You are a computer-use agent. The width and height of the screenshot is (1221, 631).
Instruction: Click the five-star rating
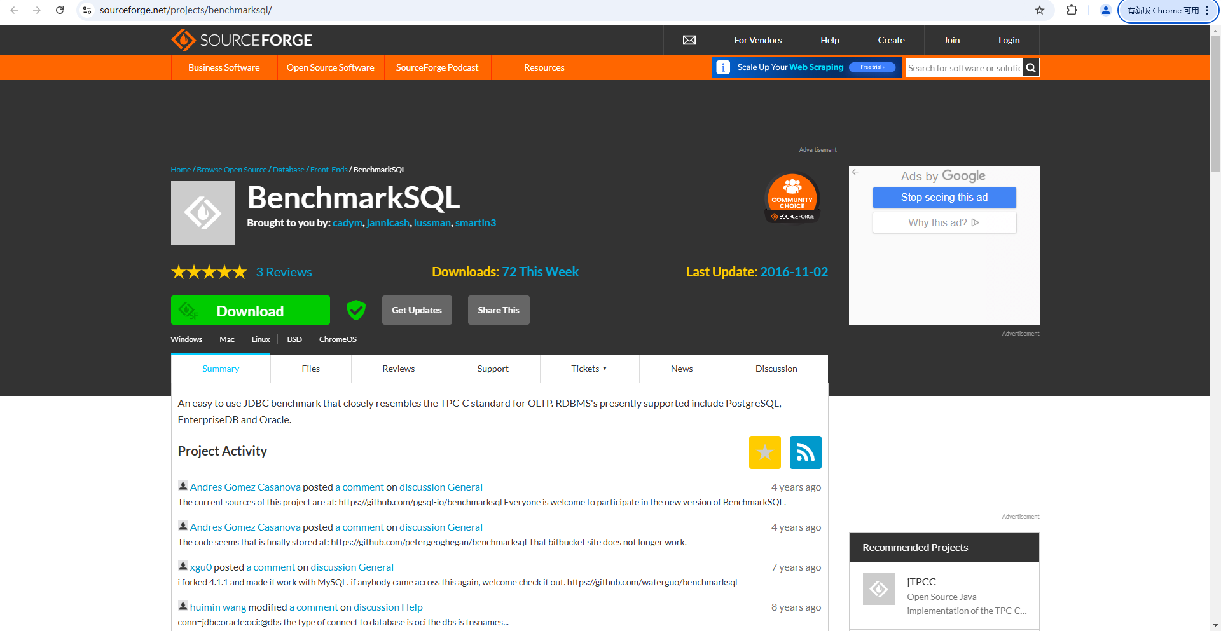tap(209, 272)
